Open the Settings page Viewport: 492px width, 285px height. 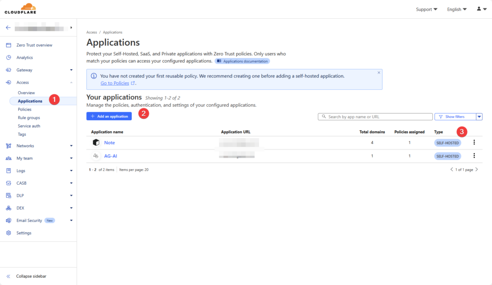[24, 233]
